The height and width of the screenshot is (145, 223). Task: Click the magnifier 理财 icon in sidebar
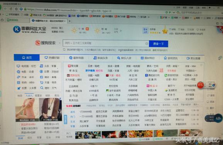42,88
